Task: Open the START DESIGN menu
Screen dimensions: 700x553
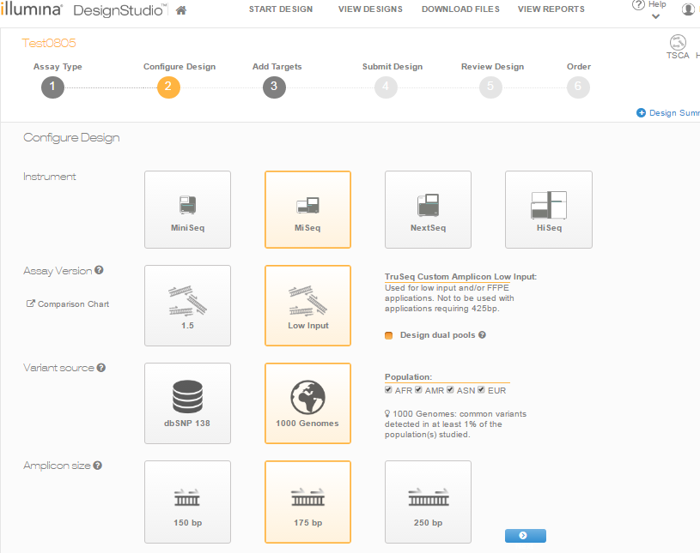Action: click(x=281, y=9)
